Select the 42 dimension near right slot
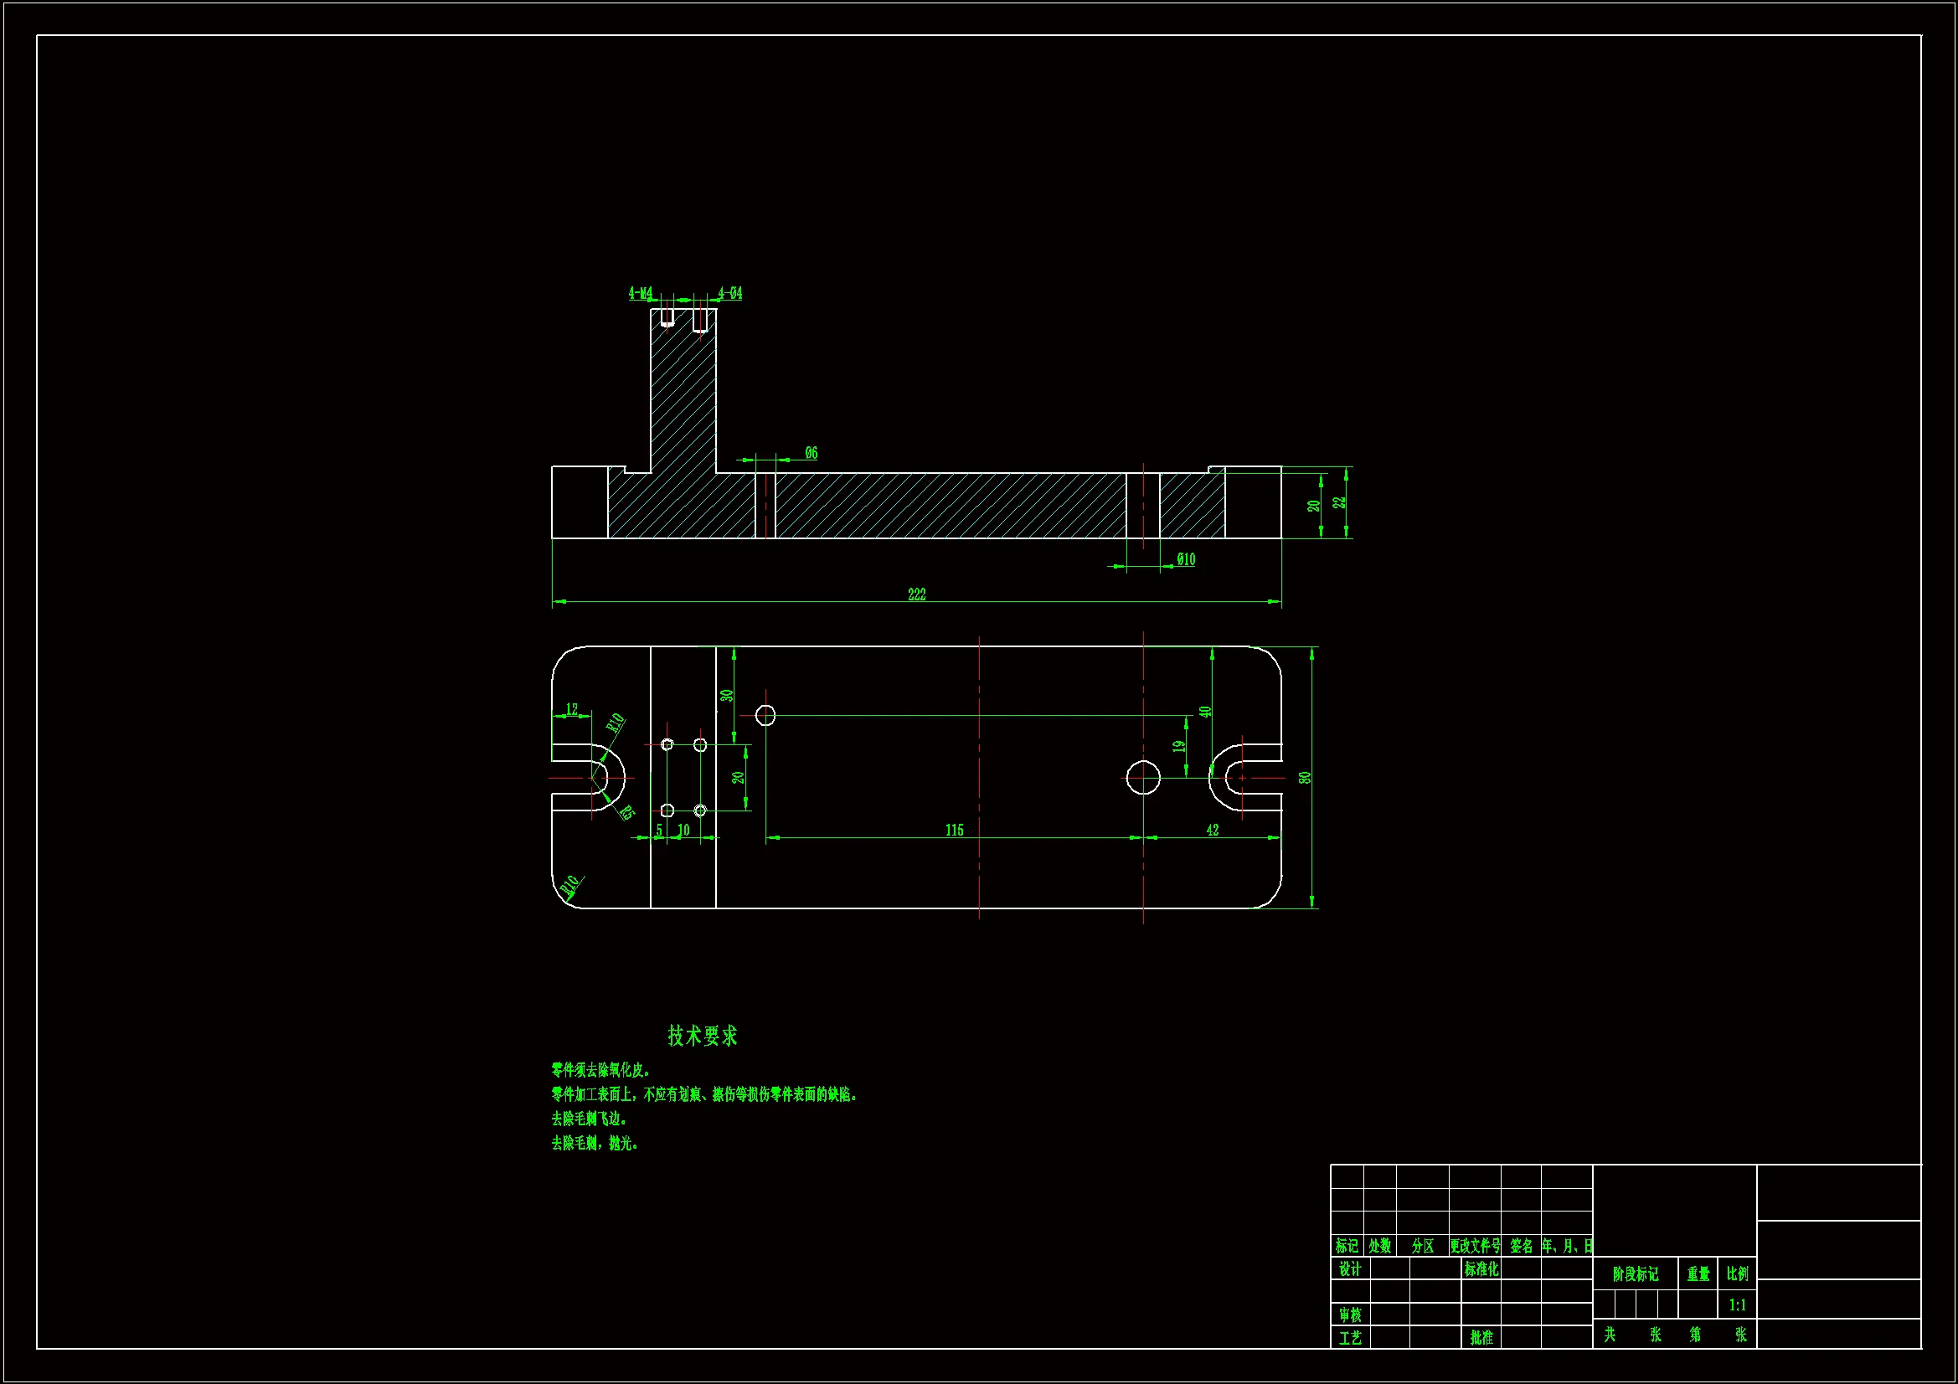Screen dimensions: 1958x1384 [x=1212, y=830]
